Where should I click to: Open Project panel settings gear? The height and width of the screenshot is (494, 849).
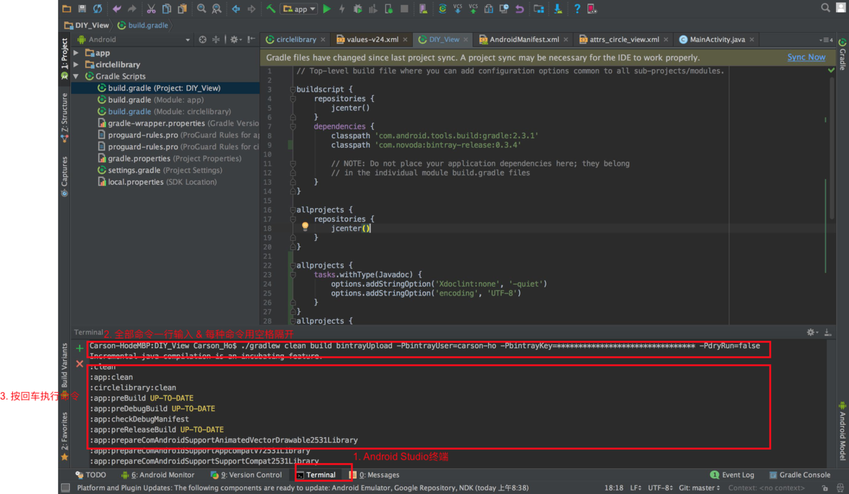[x=234, y=40]
